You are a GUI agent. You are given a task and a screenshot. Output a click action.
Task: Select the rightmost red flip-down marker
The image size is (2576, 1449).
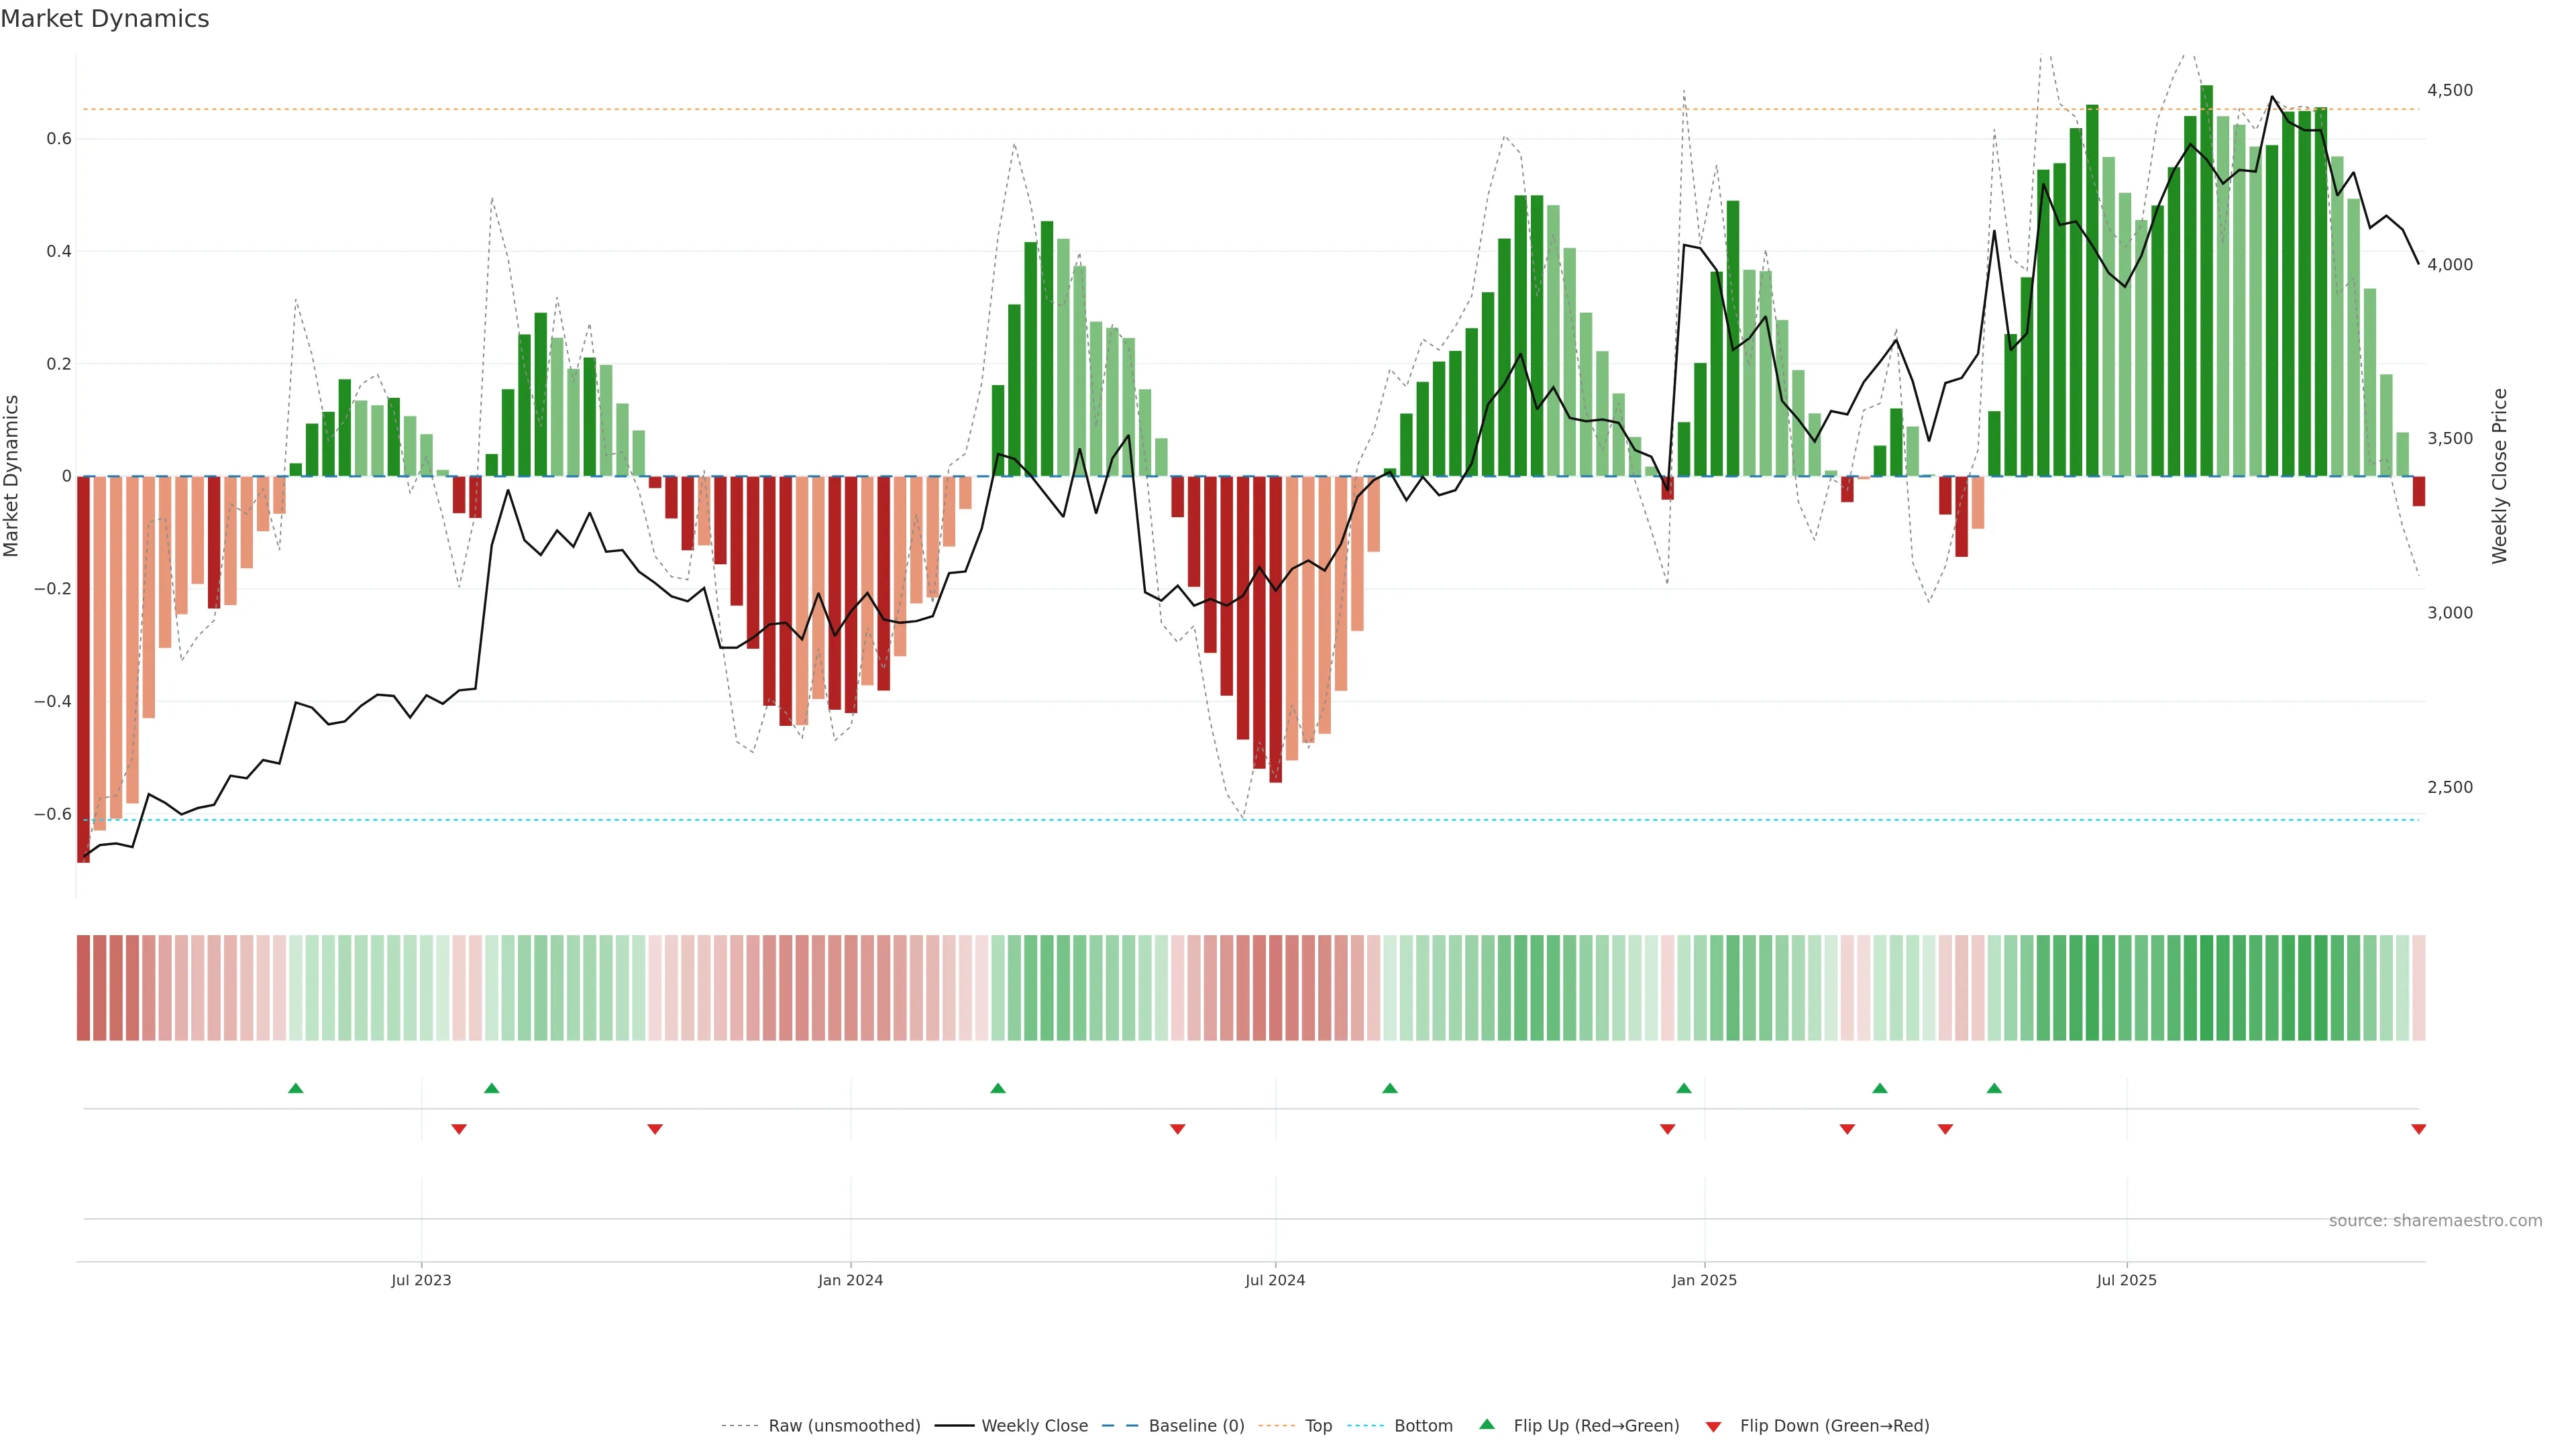point(2418,1129)
